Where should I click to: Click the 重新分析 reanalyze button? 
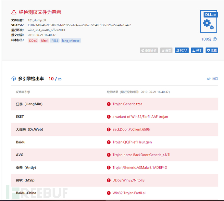click(x=149, y=50)
